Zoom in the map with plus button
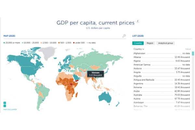Viewport: 195px width, 130px height. pos(5,103)
